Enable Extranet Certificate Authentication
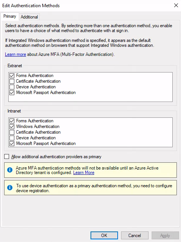181x242 pixels. [x=12, y=81]
